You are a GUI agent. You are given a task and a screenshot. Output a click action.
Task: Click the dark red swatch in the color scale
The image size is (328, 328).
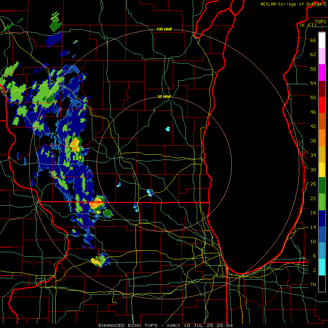tap(322, 89)
